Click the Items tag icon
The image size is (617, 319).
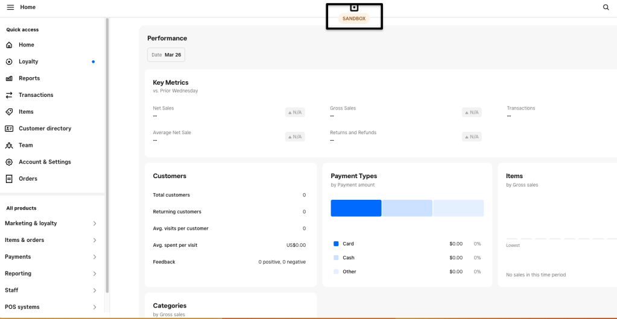click(9, 112)
